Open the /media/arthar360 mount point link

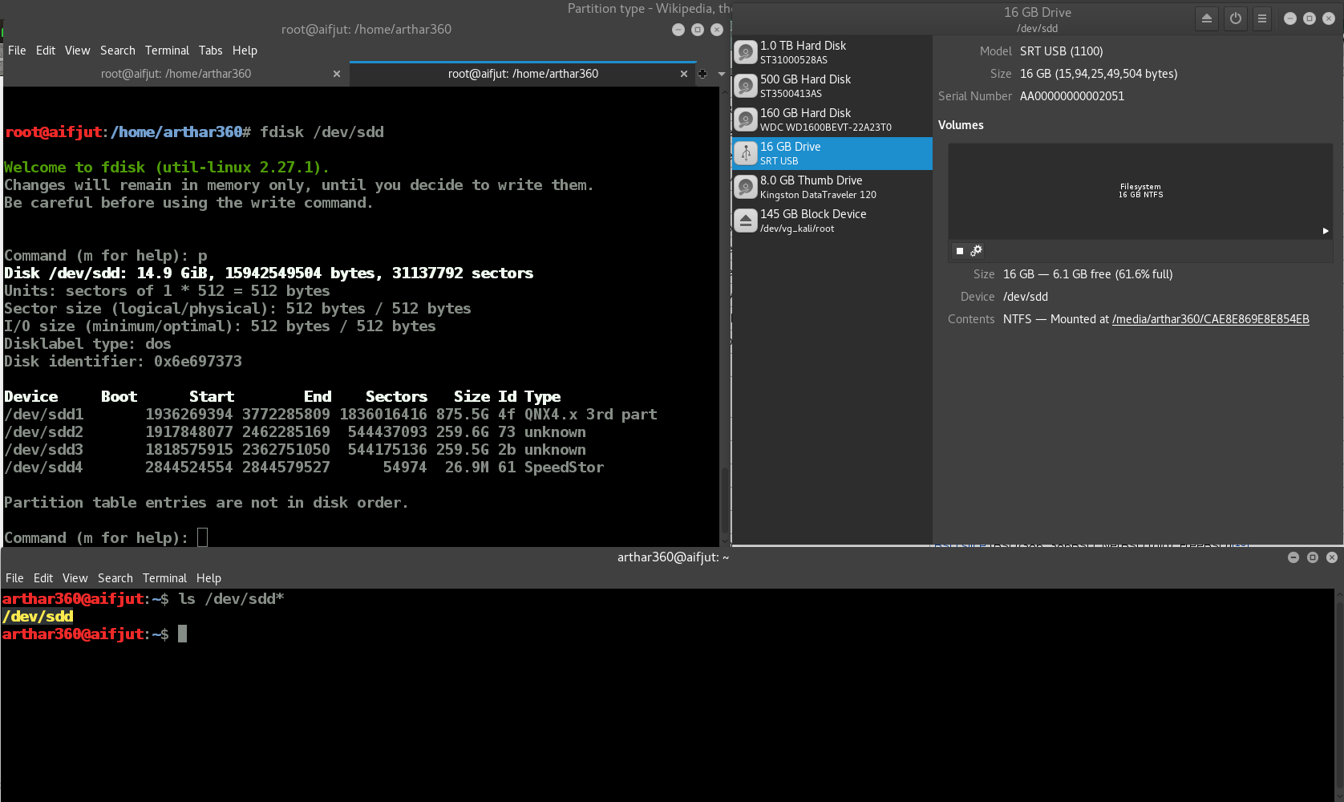point(1210,319)
